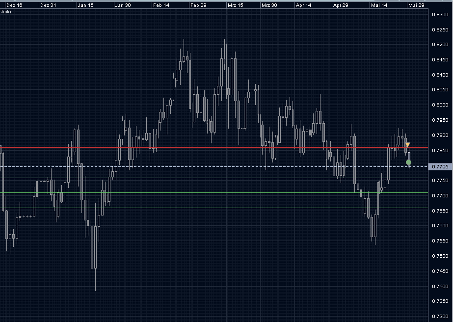Click the 'Jan 30' date label
This screenshot has width=453, height=322.
coord(123,5)
